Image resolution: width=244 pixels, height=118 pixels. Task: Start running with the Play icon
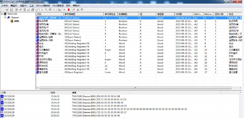tap(65, 10)
